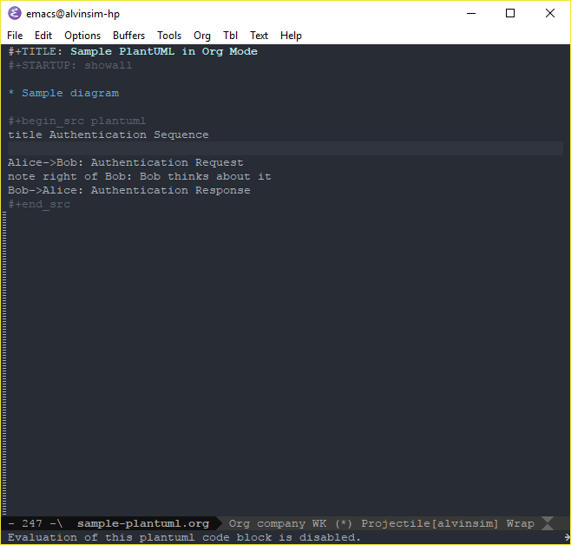Click the Emacs logo icon in title bar
Viewport: 571px width, 545px height.
pos(15,13)
